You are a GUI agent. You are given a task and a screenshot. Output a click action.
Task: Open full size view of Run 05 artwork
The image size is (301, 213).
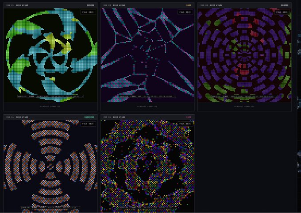[x=185, y=124]
